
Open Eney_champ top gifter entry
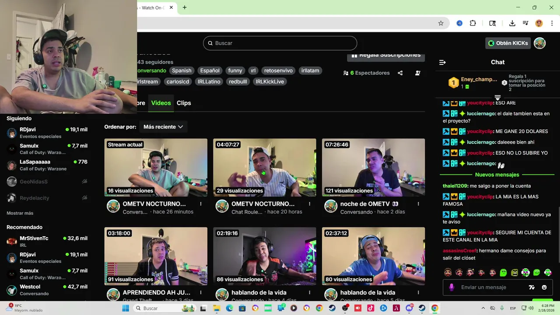click(473, 82)
